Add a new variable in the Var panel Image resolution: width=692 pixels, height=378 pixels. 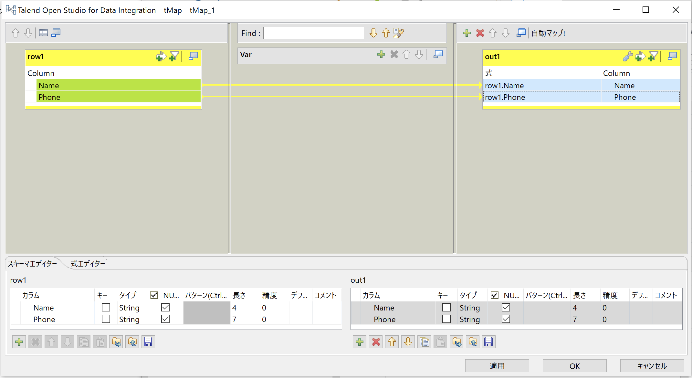click(381, 54)
